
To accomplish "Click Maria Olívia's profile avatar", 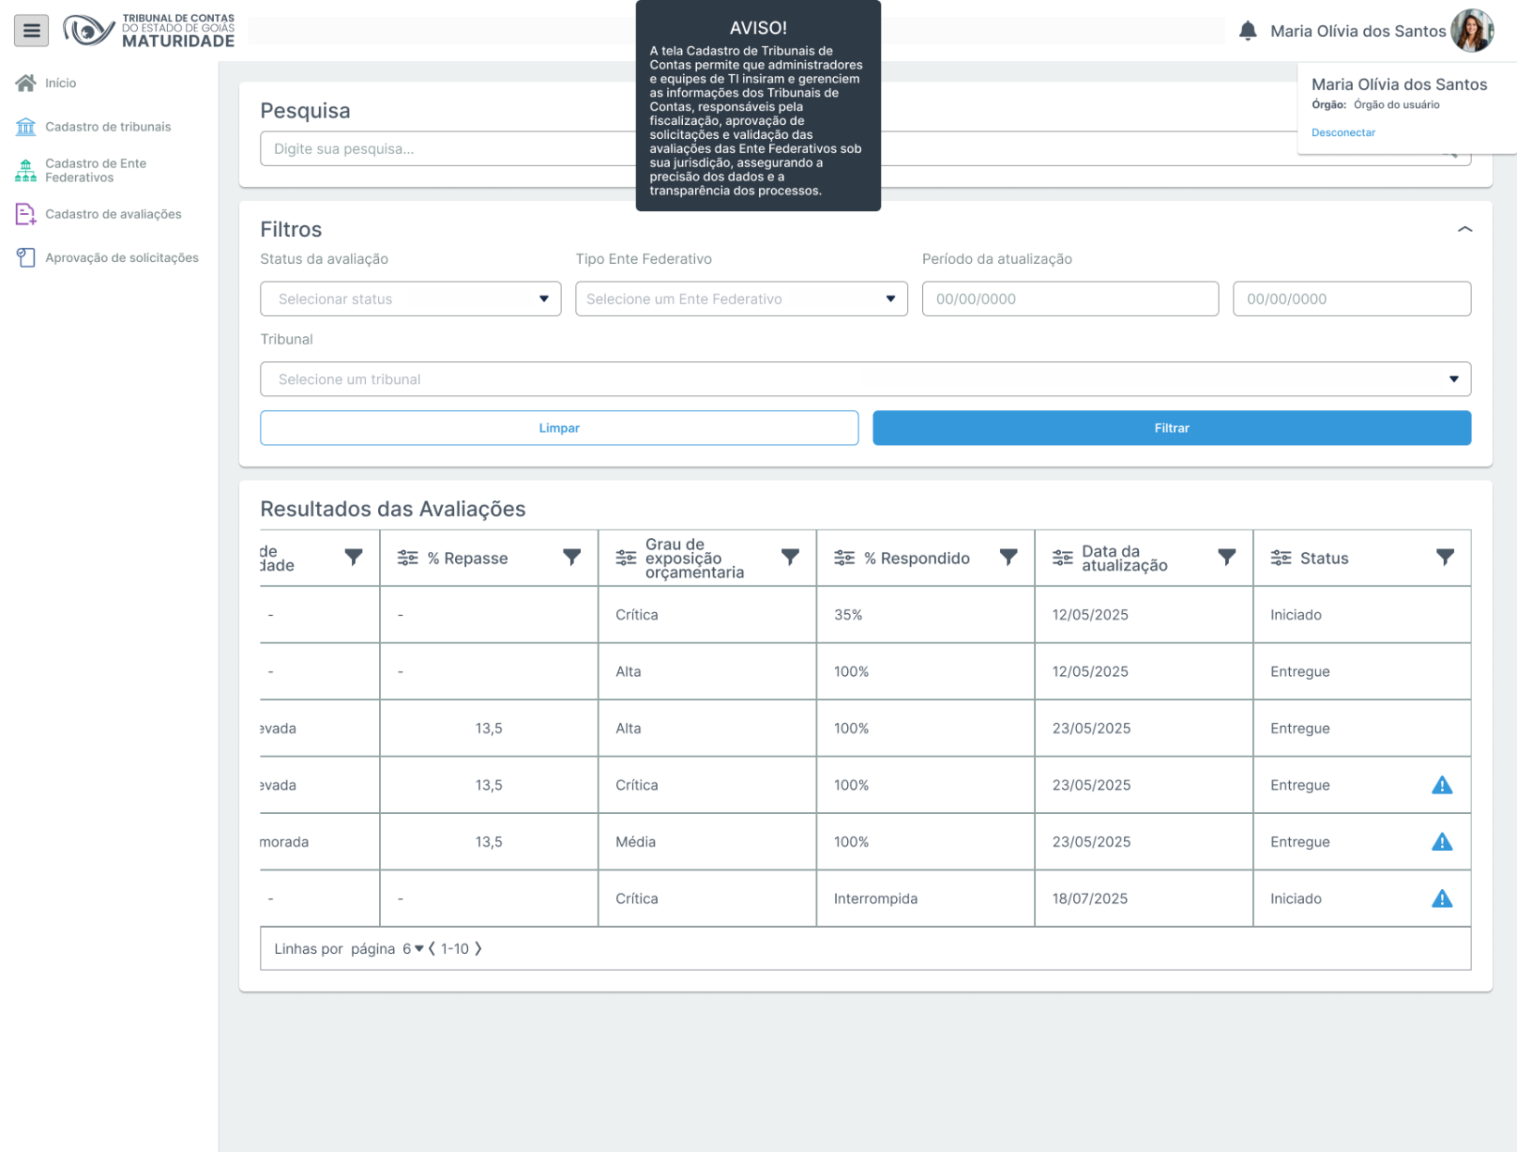I will pyautogui.click(x=1472, y=31).
